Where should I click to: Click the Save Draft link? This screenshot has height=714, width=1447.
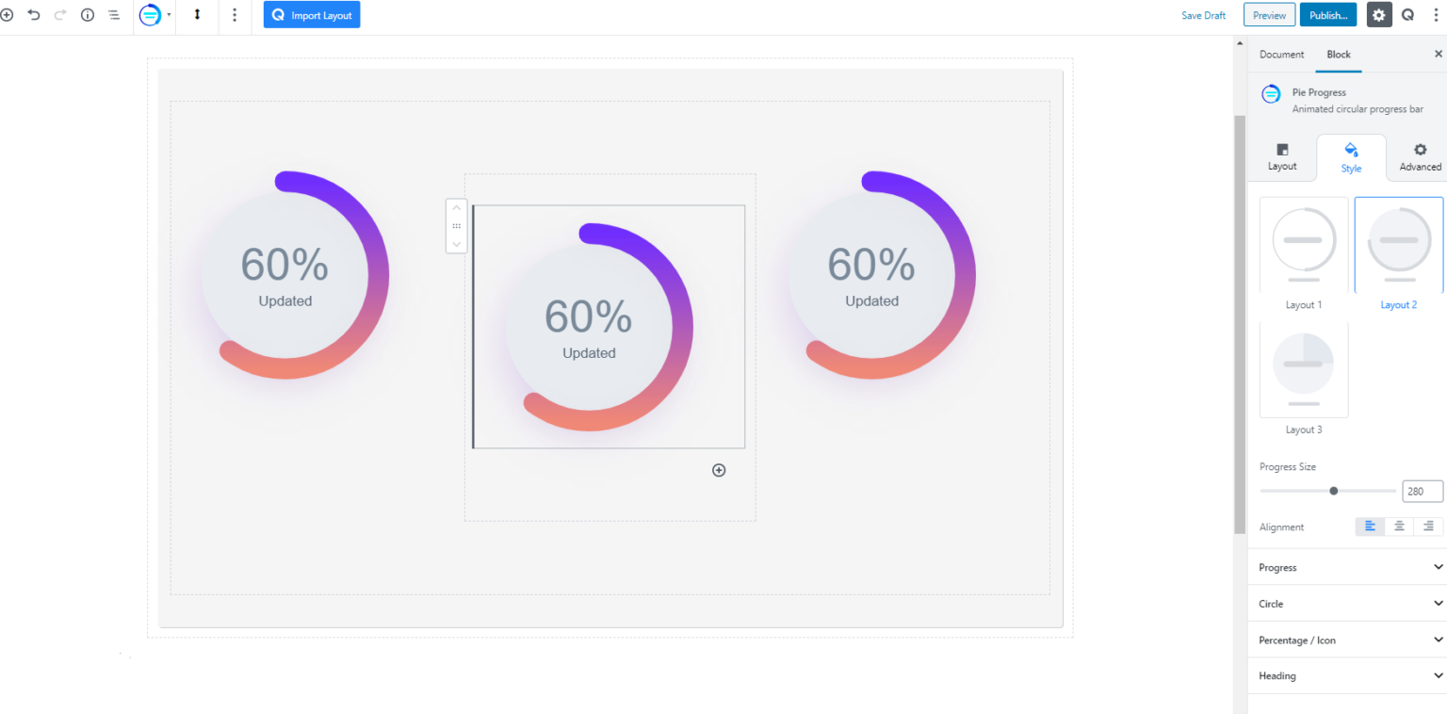pos(1203,15)
